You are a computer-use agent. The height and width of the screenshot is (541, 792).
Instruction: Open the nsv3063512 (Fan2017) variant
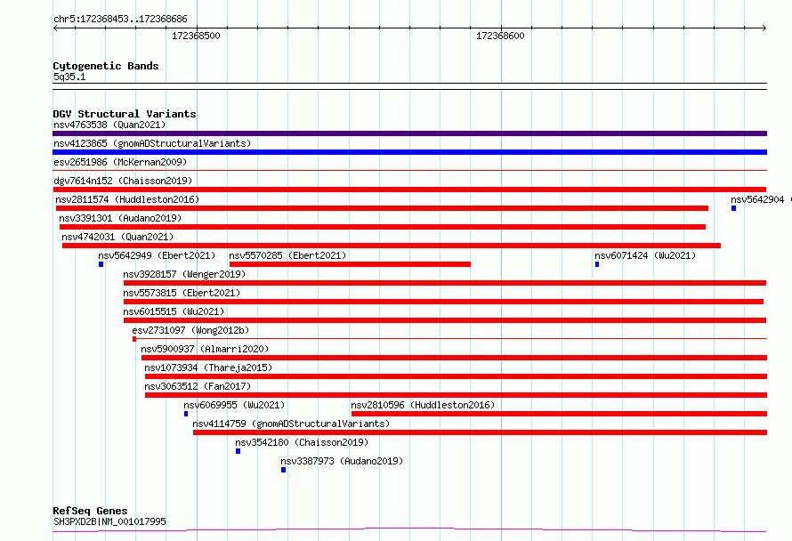pyautogui.click(x=198, y=386)
